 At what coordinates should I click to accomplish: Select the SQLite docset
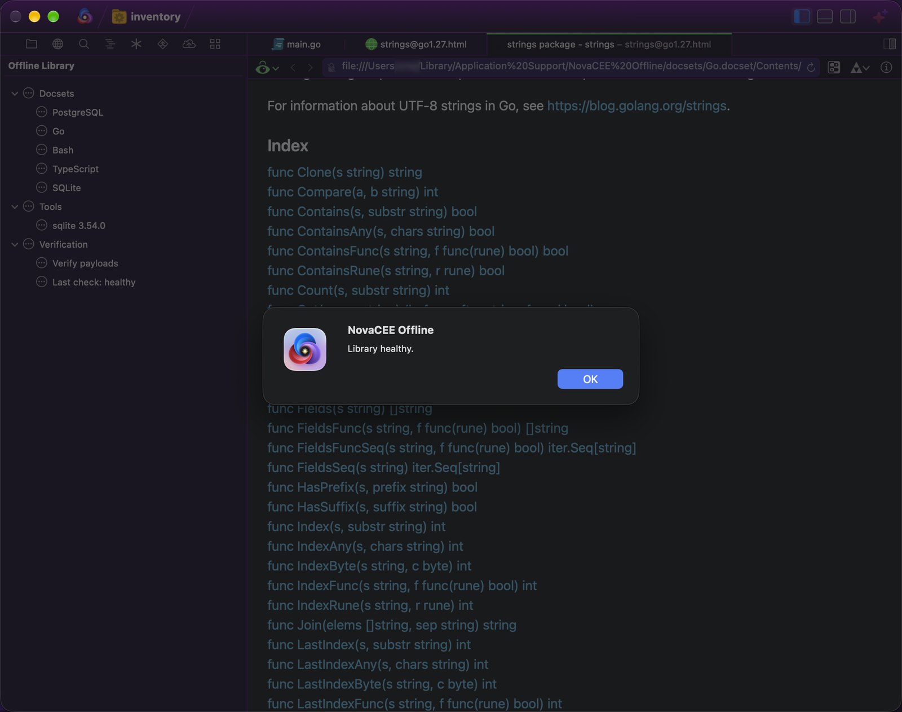click(x=67, y=188)
